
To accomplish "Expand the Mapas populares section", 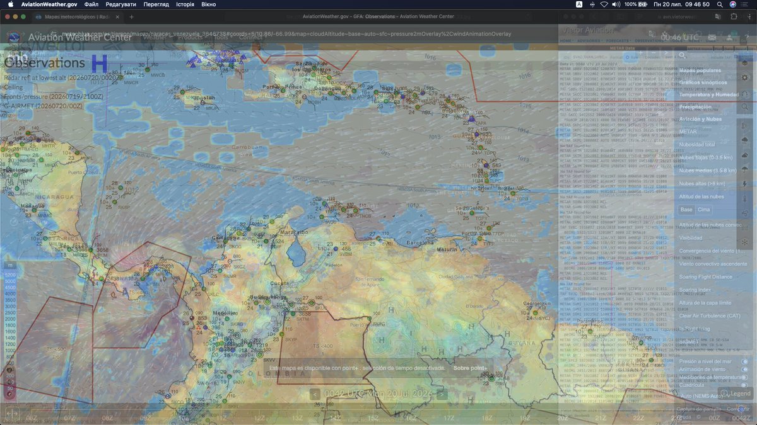I will pos(700,71).
